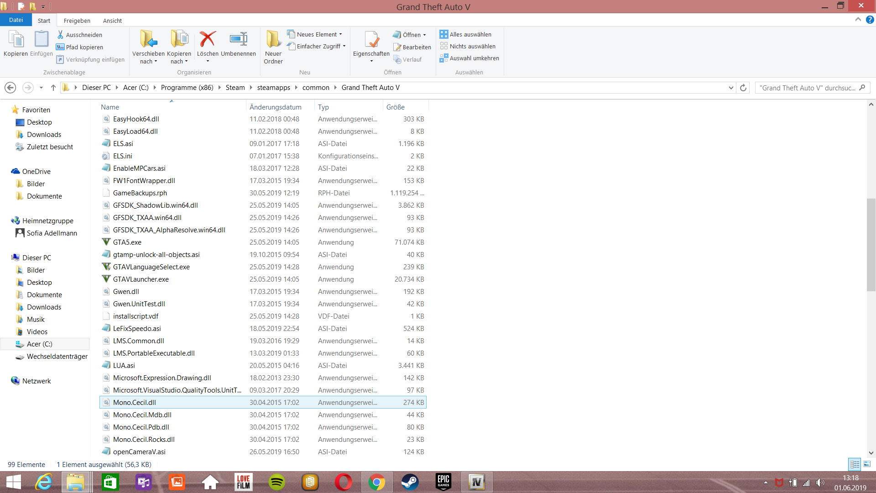Switch to details view icon in status bar

pyautogui.click(x=855, y=464)
